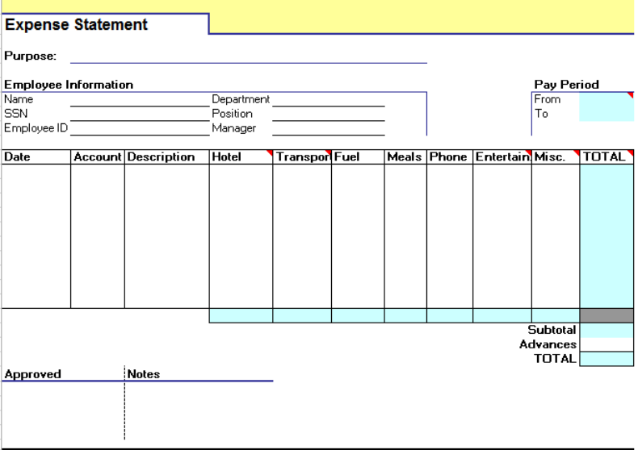The height and width of the screenshot is (450, 638).
Task: Click the Transport column total cell
Action: (x=302, y=315)
